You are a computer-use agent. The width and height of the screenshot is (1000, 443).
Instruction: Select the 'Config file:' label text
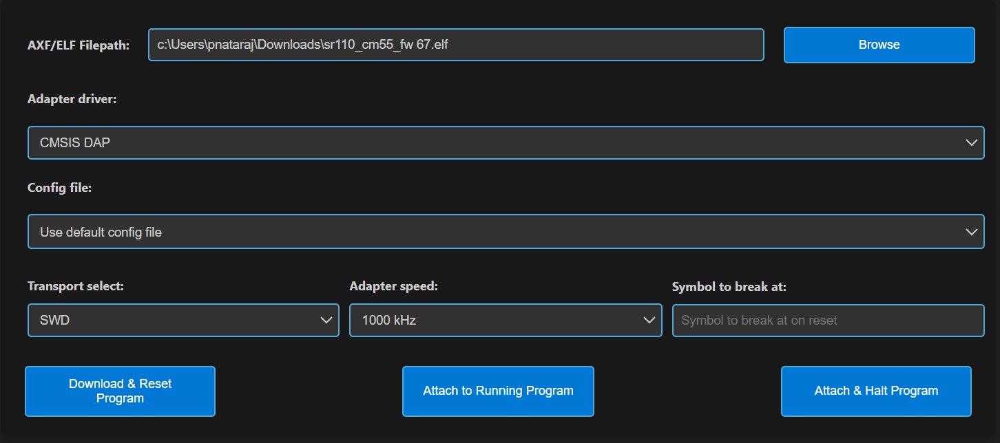point(59,188)
